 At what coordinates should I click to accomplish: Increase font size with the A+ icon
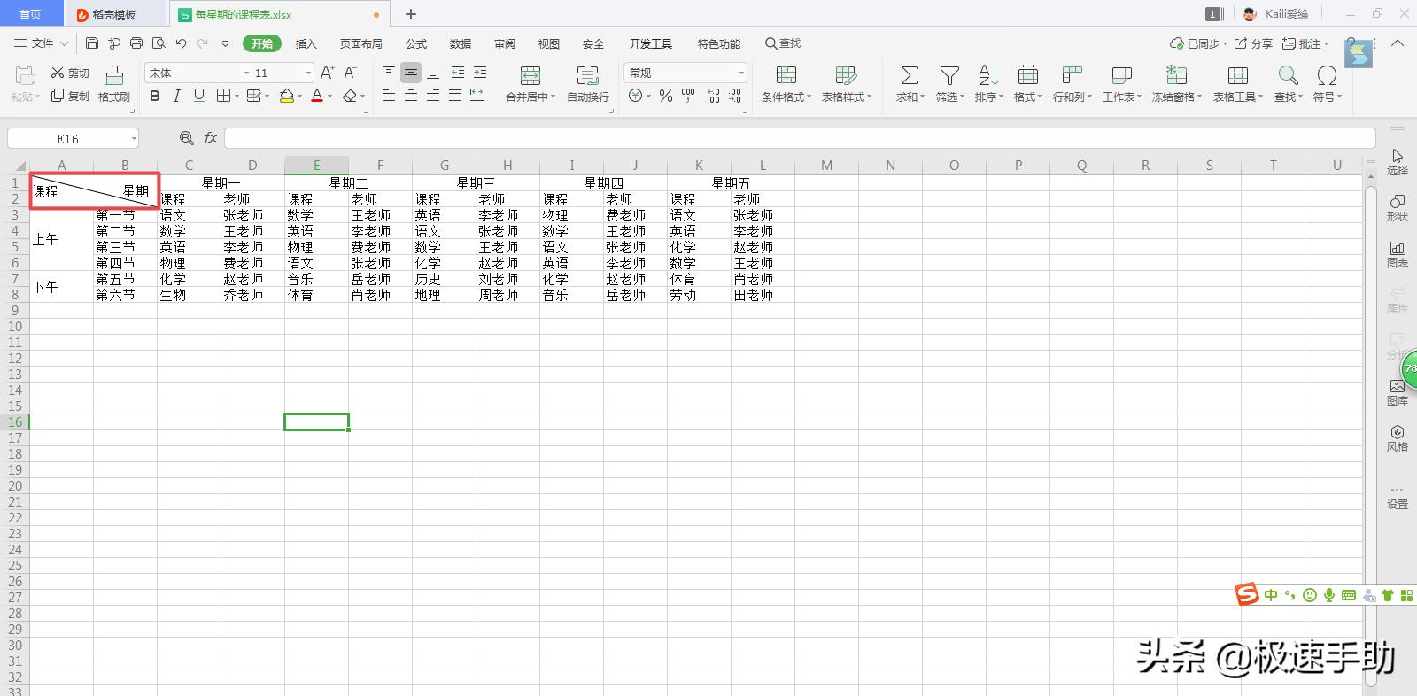click(327, 73)
